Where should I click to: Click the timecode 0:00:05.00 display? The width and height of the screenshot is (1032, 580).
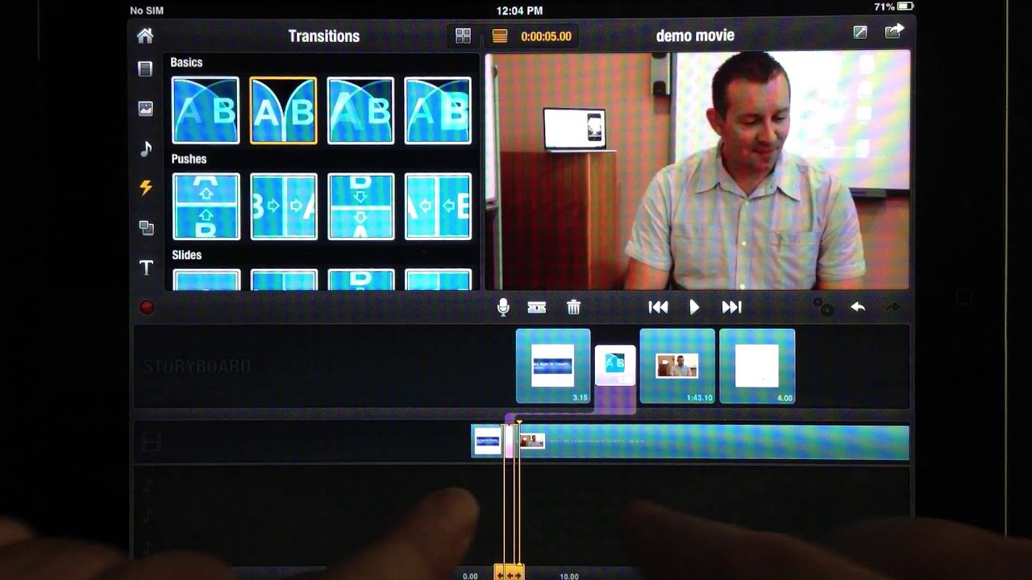point(546,36)
